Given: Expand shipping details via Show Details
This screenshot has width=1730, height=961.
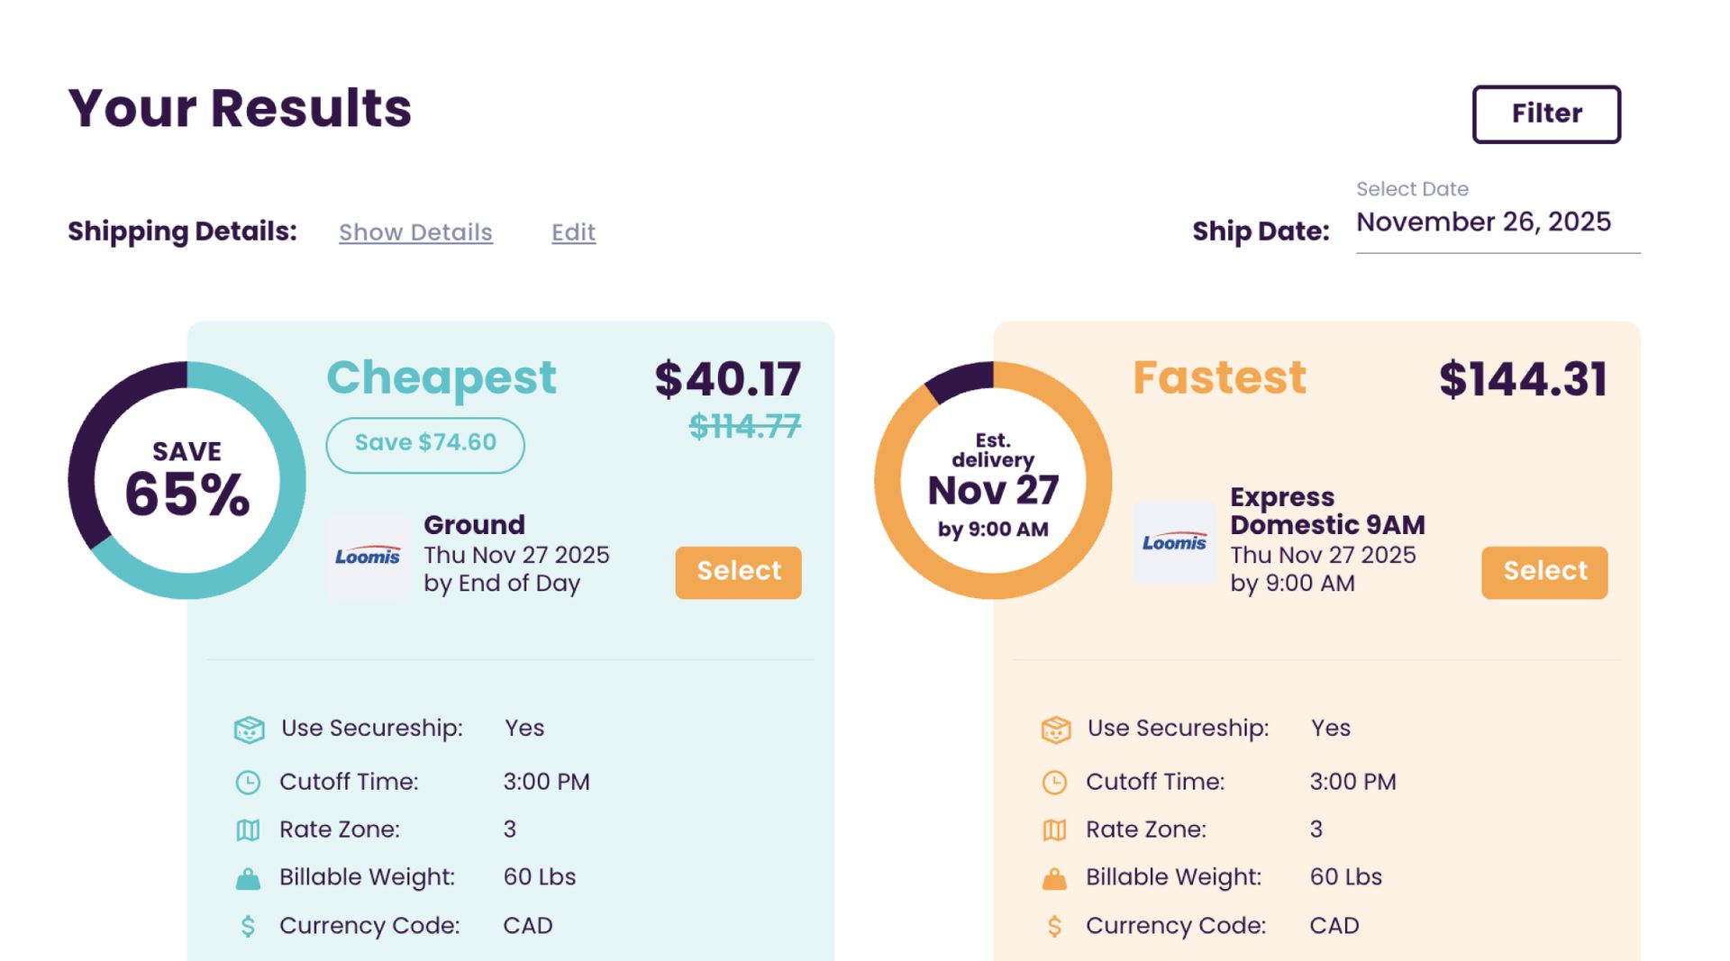Looking at the screenshot, I should 415,232.
